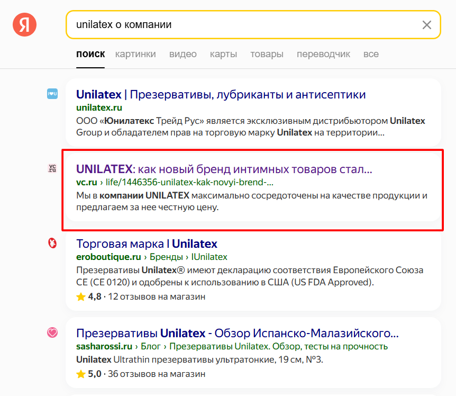
Task: Open Unilatex Презервативы, лубриканты и антисептики result
Action: pos(221,95)
